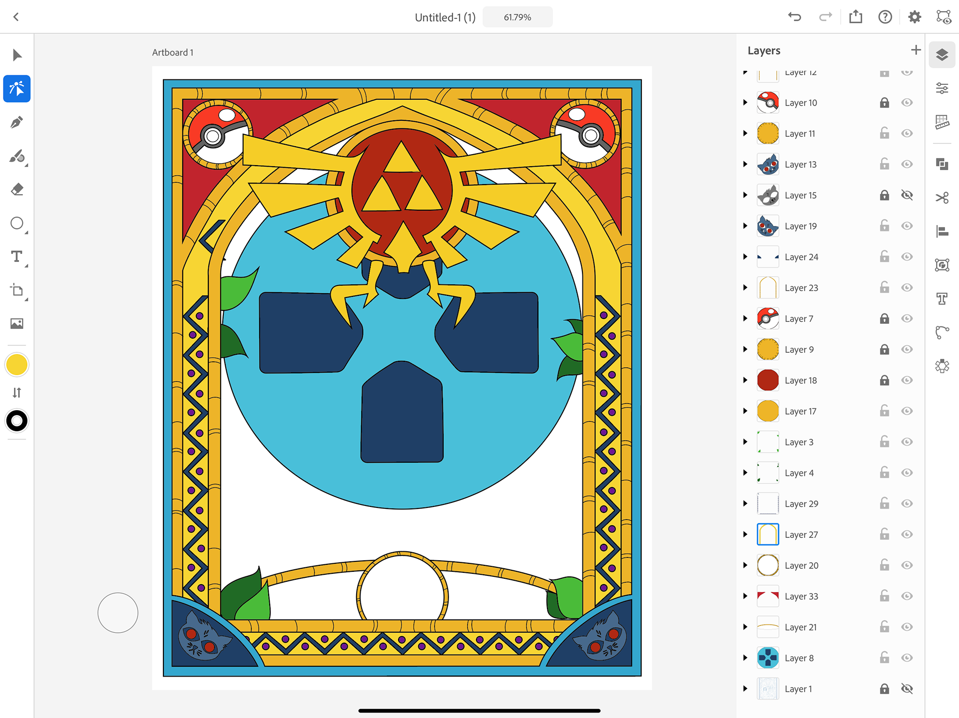Select the Direct Selection tool
The height and width of the screenshot is (718, 959).
pyautogui.click(x=17, y=89)
